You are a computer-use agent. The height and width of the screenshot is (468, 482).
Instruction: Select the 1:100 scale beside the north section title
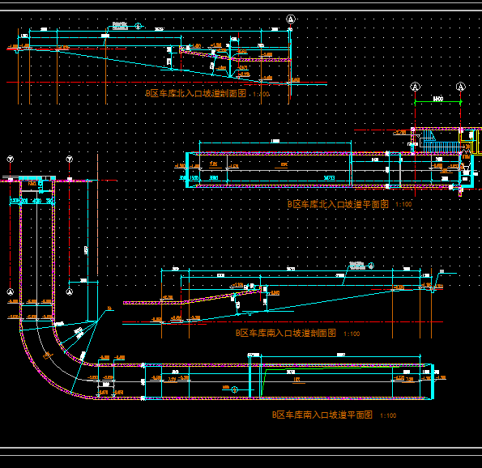pos(261,94)
